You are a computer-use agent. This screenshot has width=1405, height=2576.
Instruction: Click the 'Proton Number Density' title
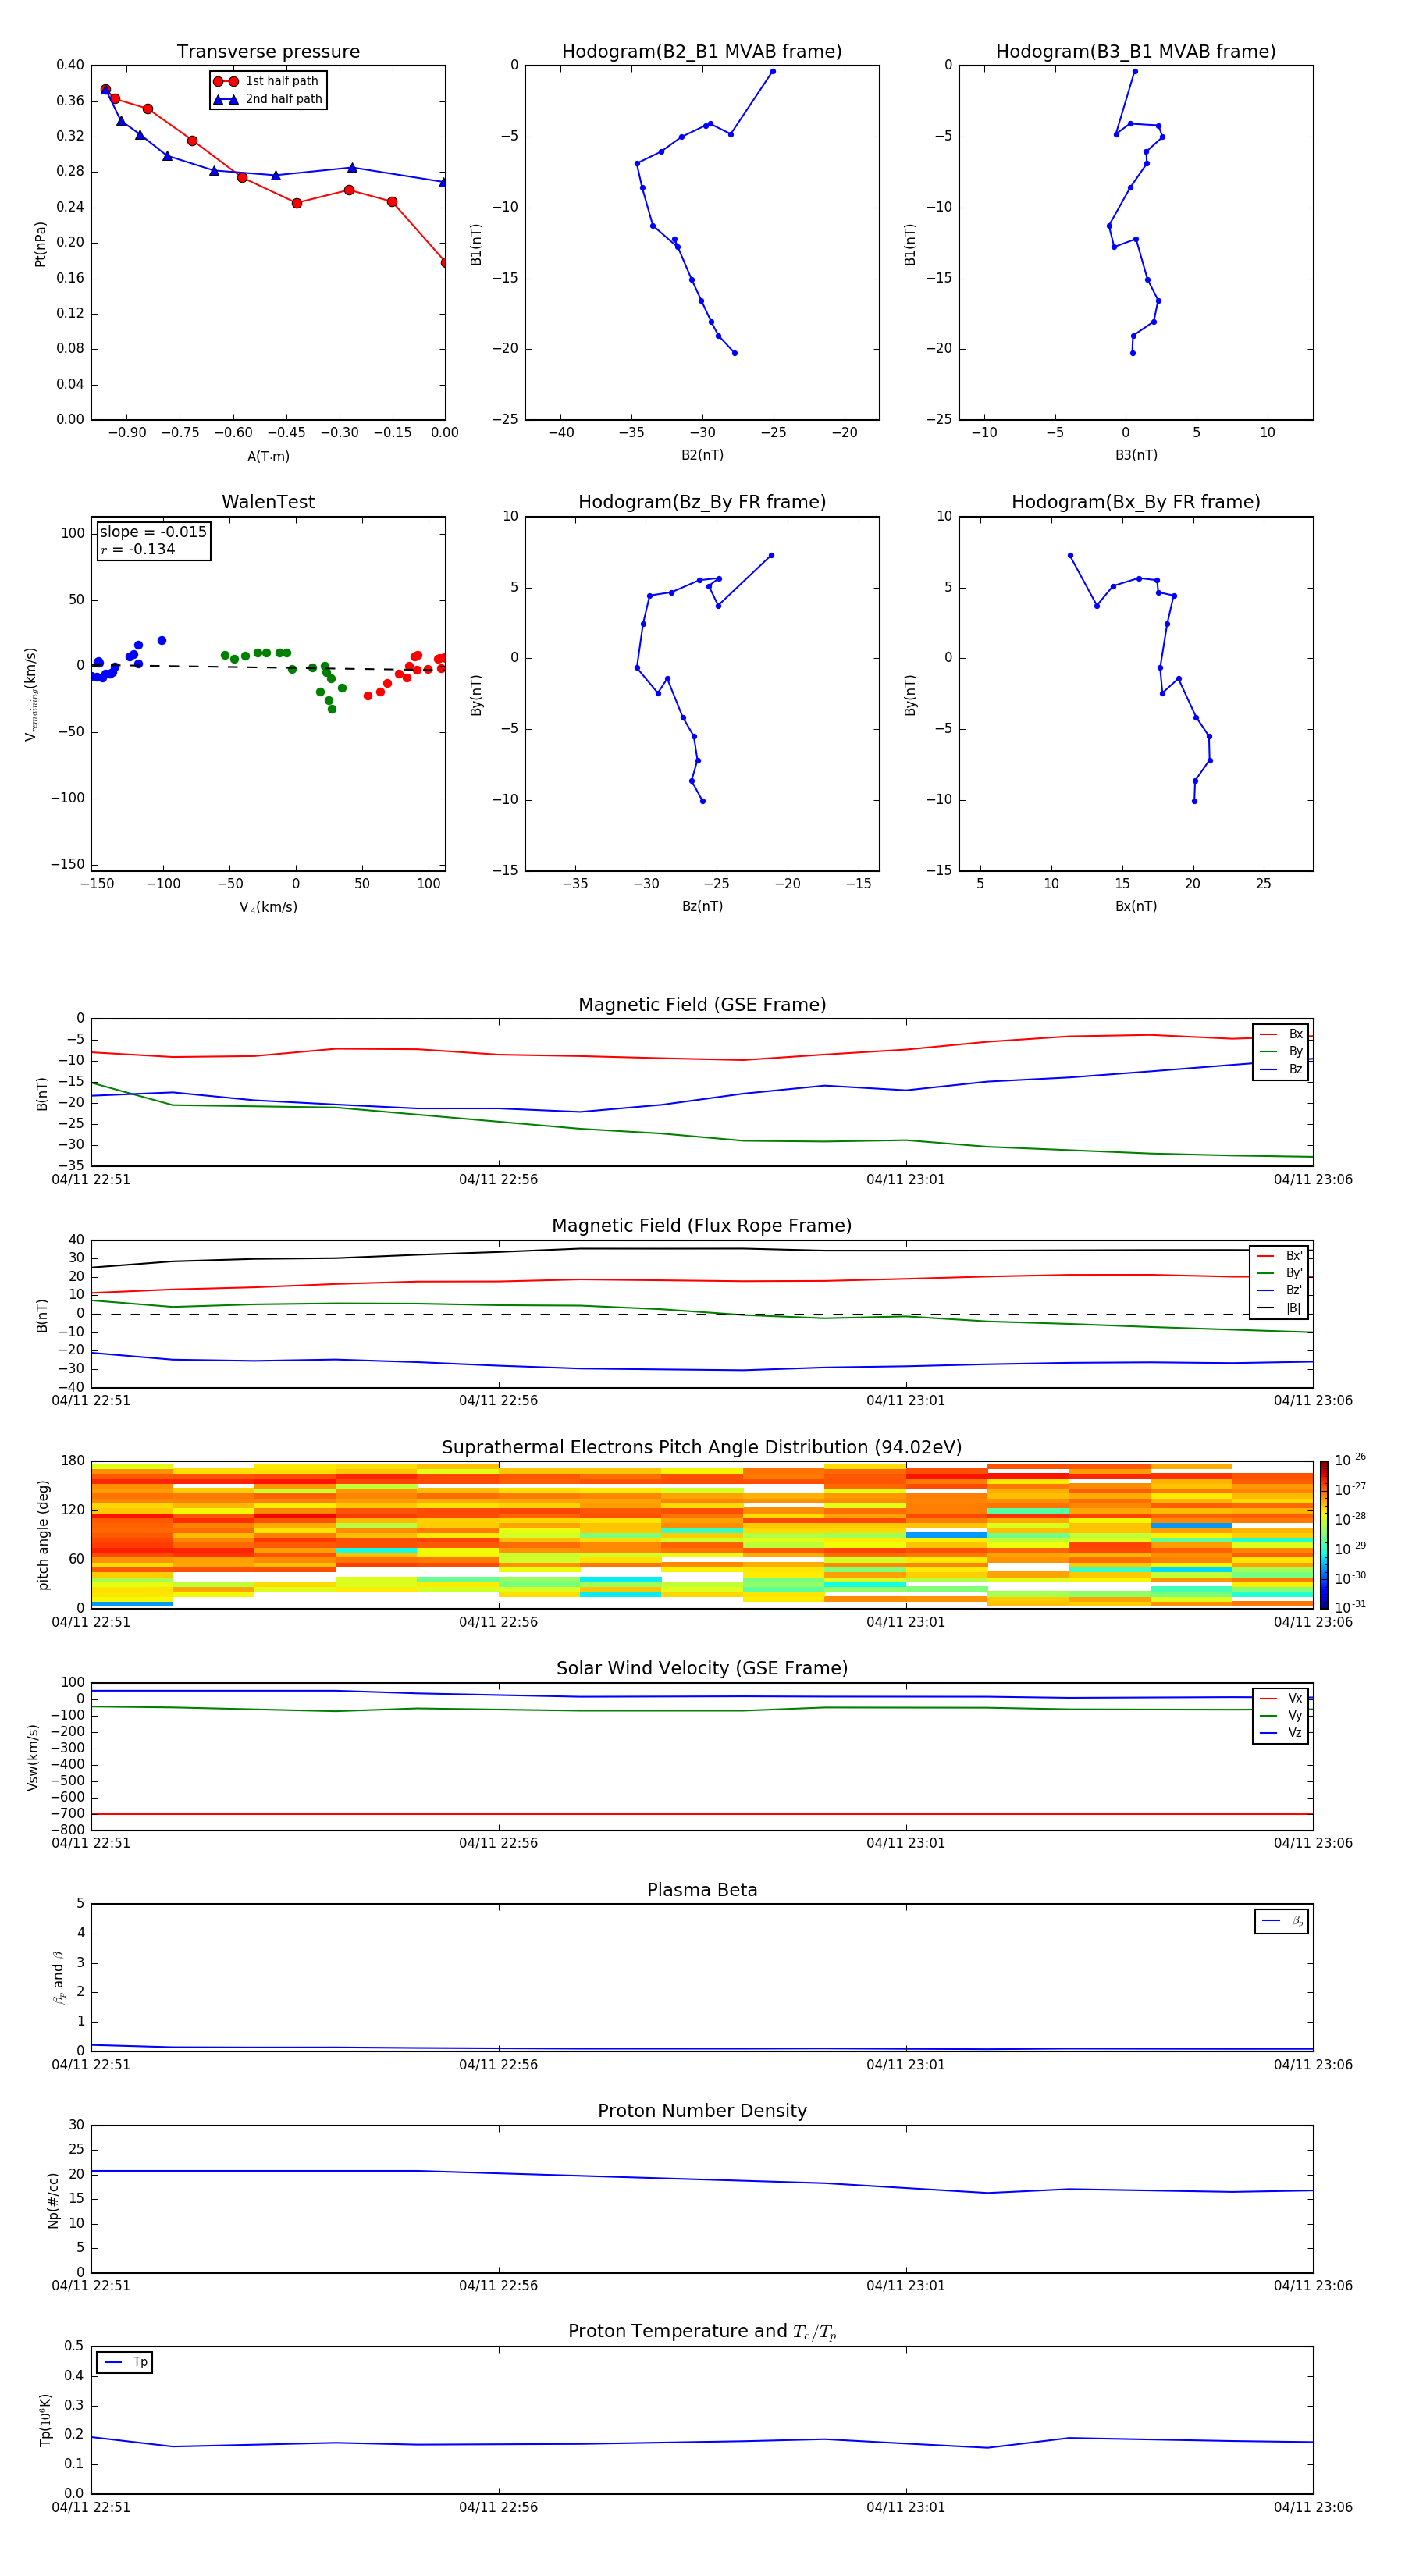click(x=702, y=2111)
